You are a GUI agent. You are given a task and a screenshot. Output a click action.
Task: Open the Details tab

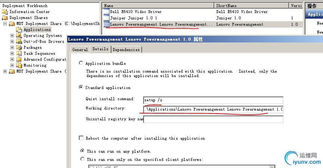point(100,49)
